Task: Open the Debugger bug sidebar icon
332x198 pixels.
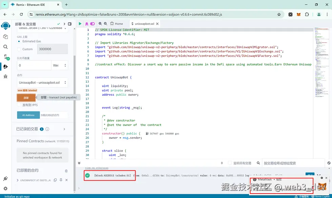Action: point(5,77)
